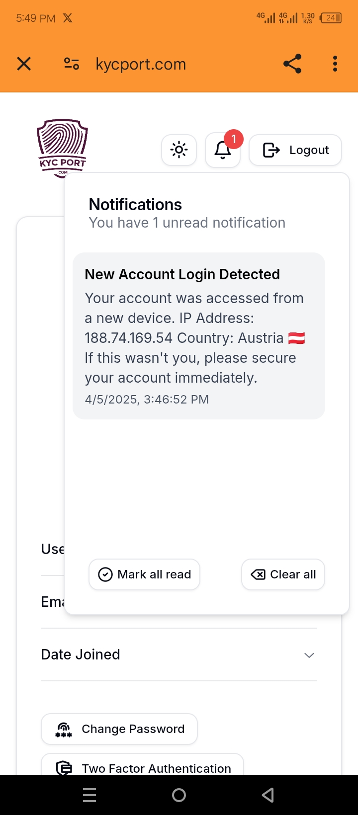This screenshot has height=815, width=358.
Task: Open Change Password option
Action: click(119, 729)
